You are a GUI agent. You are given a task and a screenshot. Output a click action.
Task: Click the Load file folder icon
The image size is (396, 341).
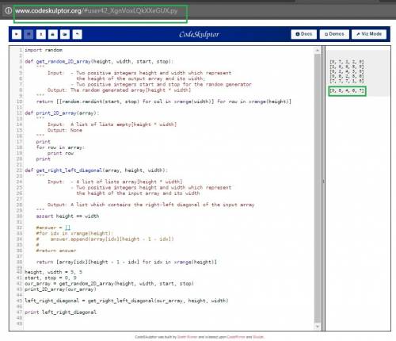point(65,34)
